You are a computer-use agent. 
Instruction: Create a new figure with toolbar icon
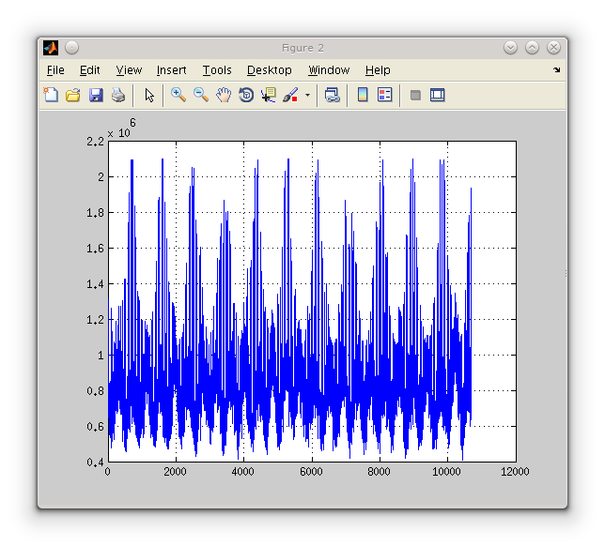51,95
